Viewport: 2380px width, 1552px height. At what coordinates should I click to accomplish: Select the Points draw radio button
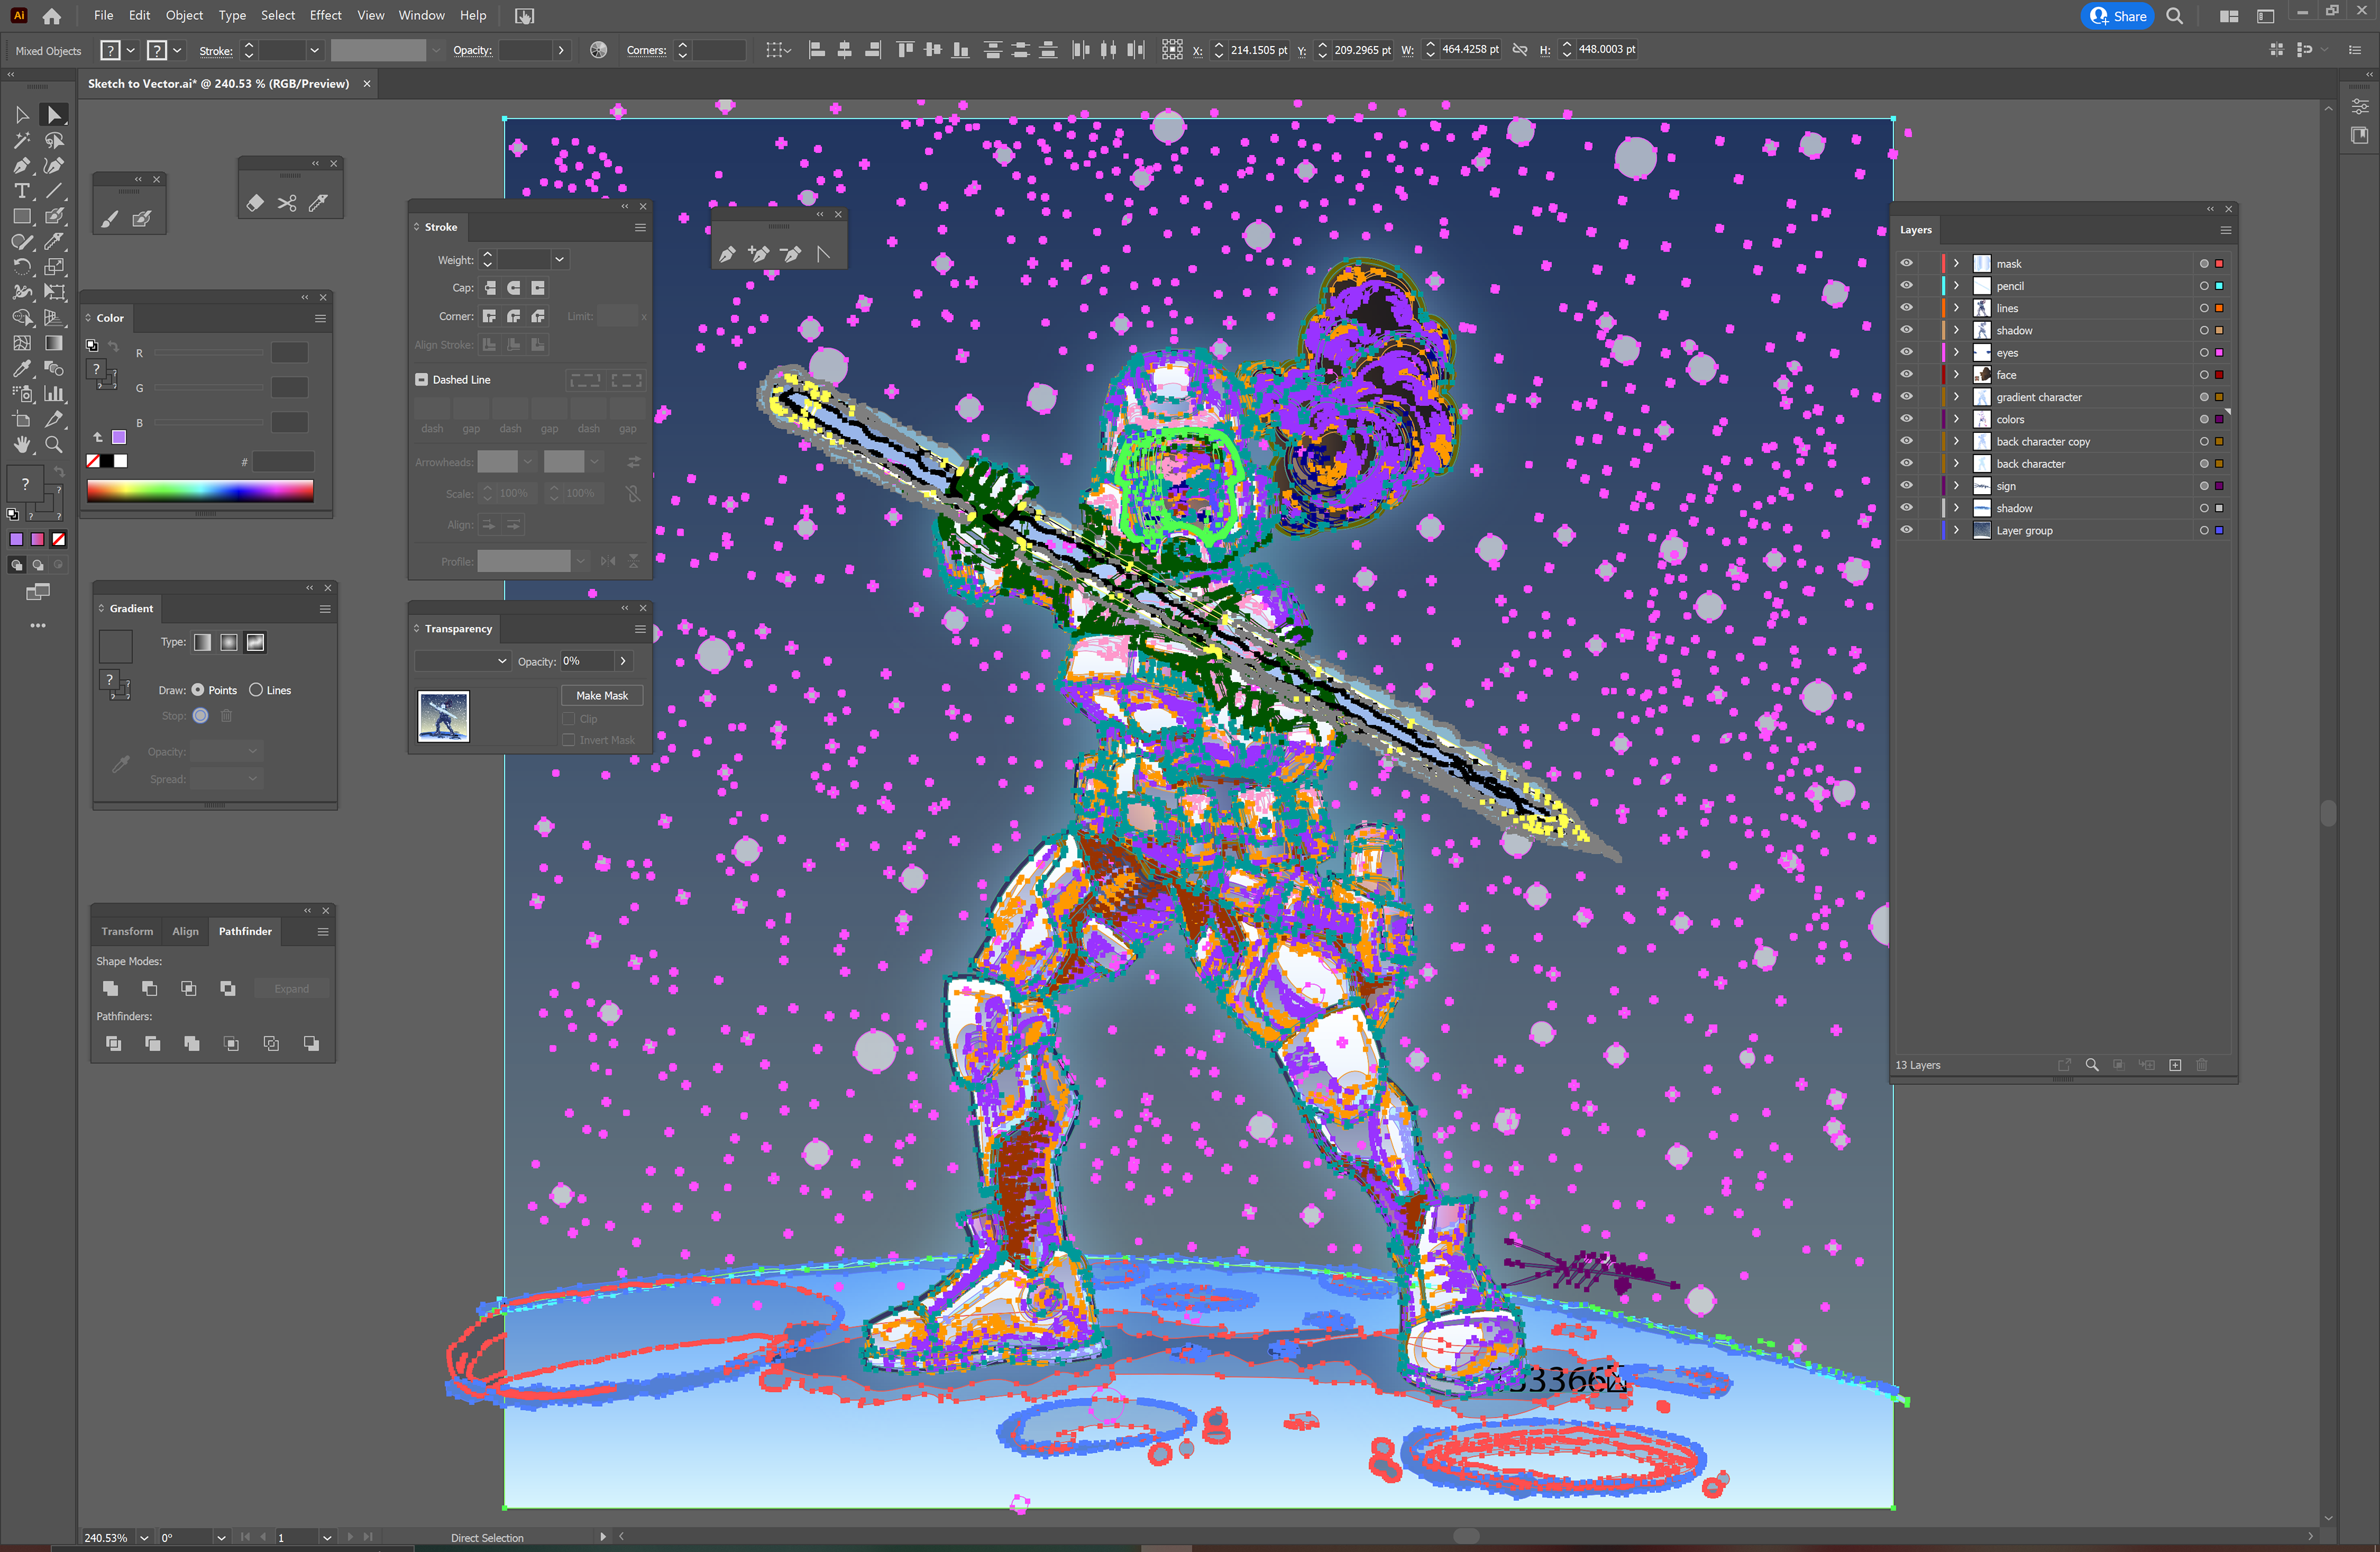point(198,691)
